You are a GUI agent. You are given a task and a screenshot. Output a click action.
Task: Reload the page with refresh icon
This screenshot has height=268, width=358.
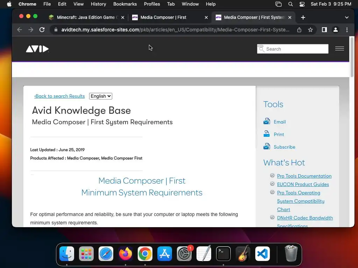(x=42, y=30)
